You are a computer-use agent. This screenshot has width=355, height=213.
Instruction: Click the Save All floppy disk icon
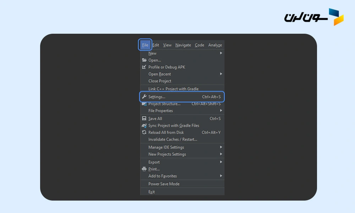(144, 119)
